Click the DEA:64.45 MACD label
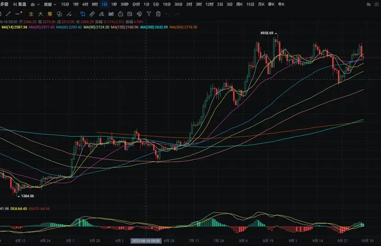Viewport: 381px width, 246px height. coord(19,209)
